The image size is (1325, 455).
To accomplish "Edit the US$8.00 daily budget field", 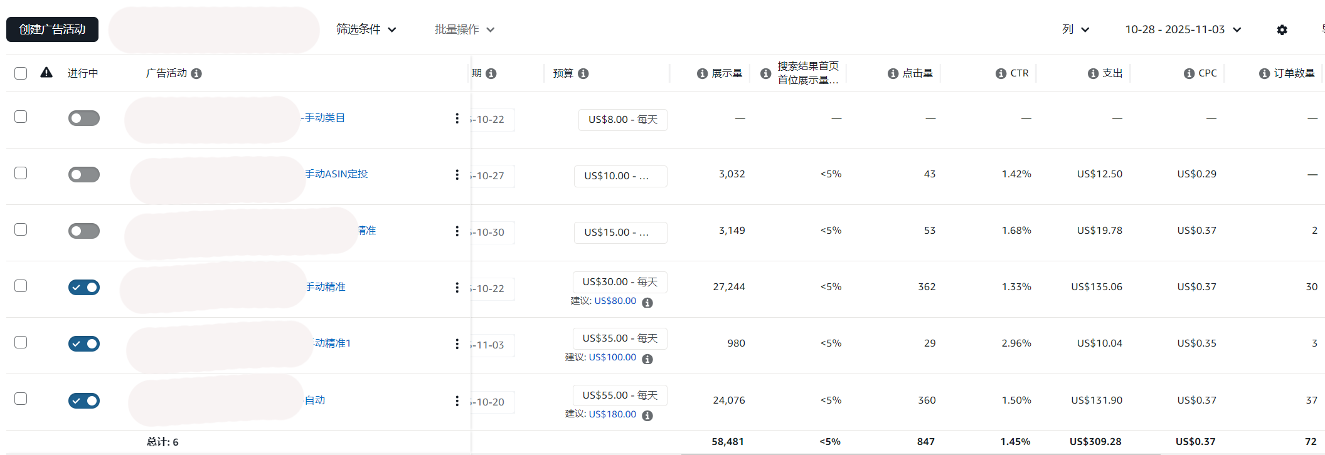I will pos(622,120).
